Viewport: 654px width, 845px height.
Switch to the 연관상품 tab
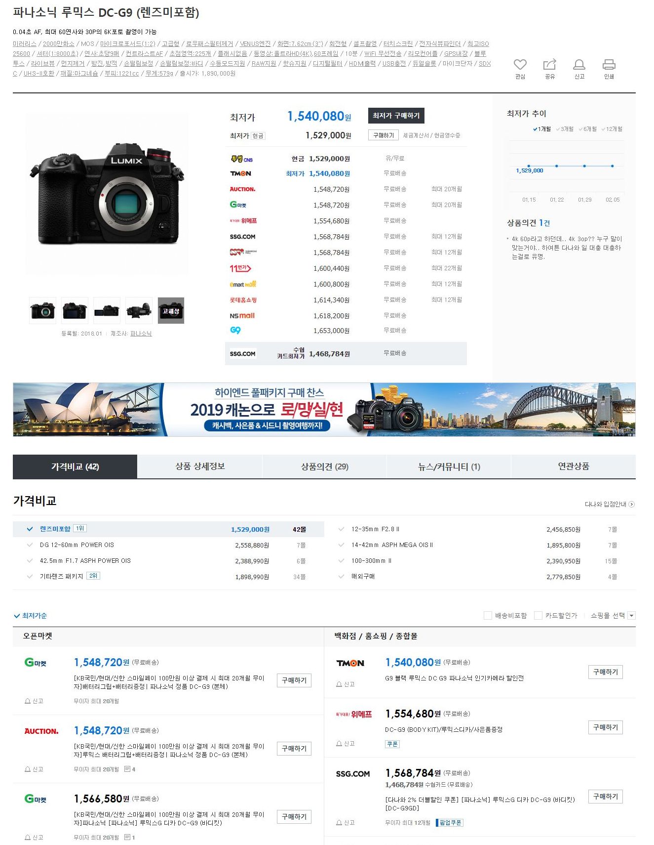coord(574,467)
